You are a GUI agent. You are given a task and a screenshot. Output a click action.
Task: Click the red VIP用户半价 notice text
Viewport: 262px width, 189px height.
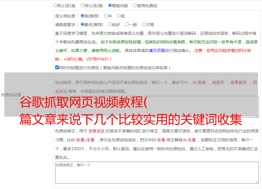coord(99,59)
